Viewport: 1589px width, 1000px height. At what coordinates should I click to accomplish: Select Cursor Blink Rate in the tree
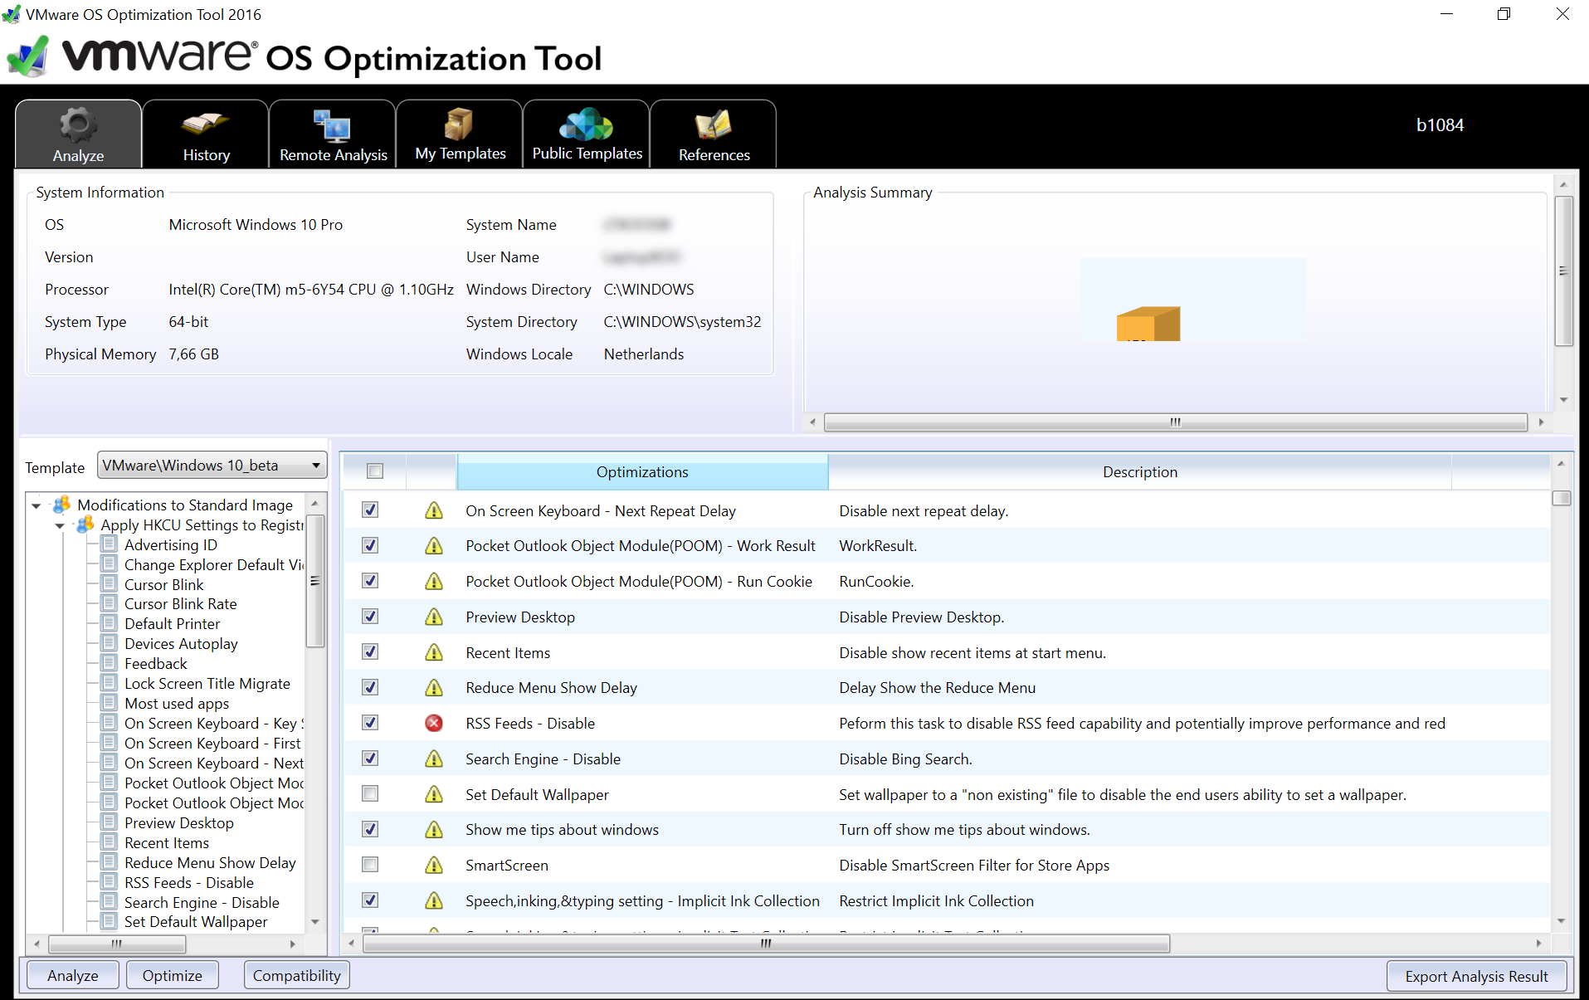(179, 603)
